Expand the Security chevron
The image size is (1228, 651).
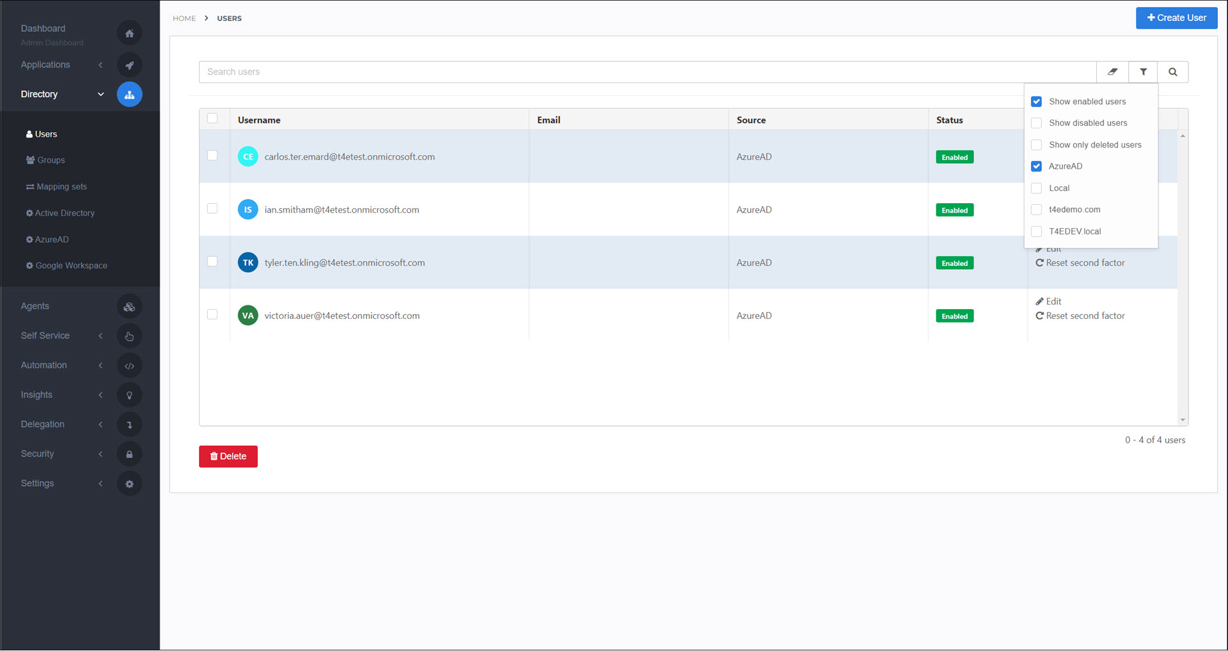pyautogui.click(x=100, y=454)
